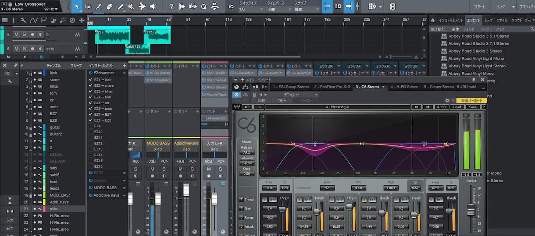Mute the MODO BASS mixer channel

pos(152,169)
